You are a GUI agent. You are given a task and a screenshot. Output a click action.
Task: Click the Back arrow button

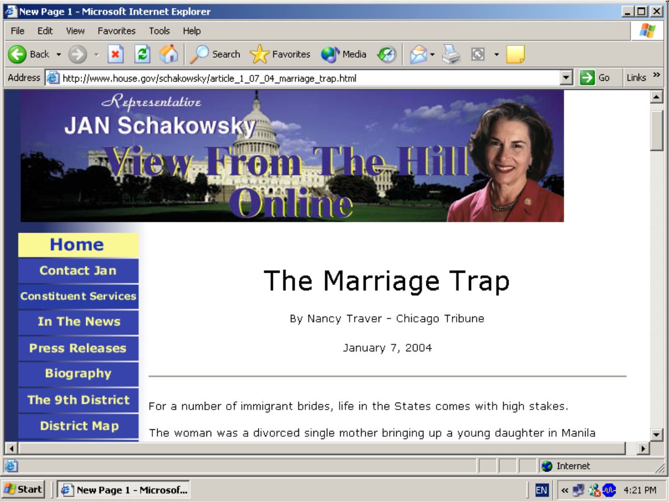pos(18,54)
